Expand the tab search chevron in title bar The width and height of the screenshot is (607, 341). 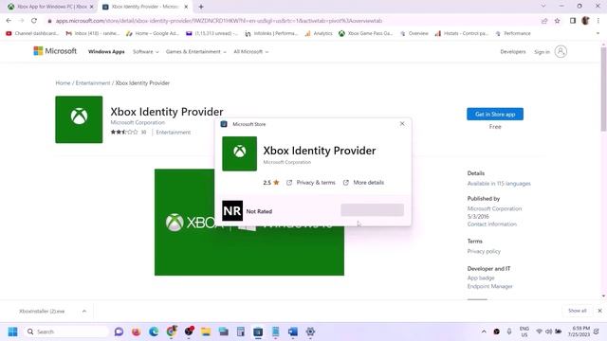pos(543,7)
